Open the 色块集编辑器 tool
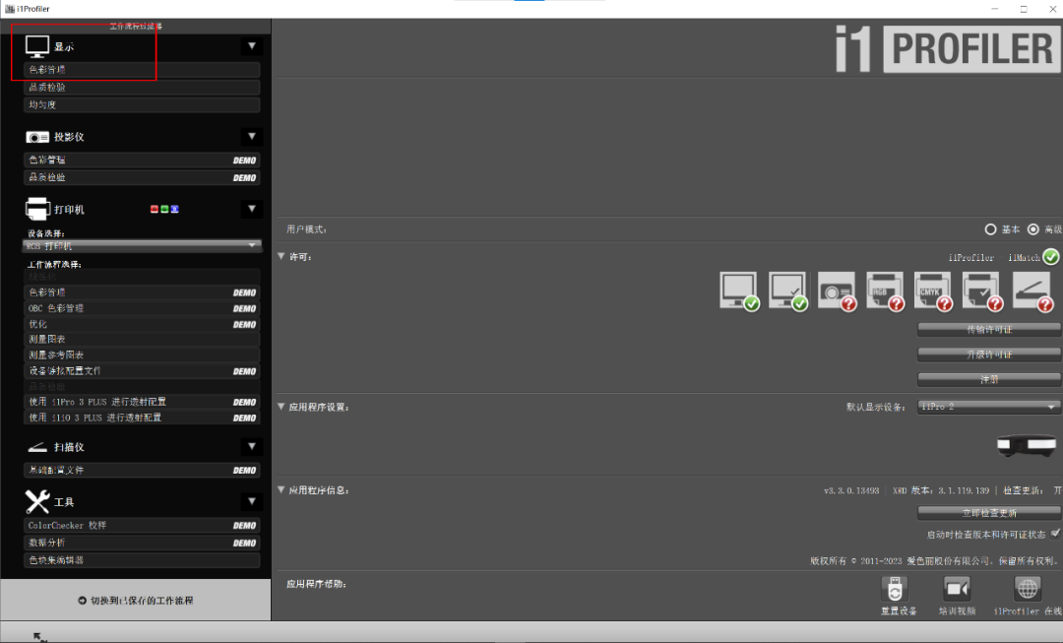The image size is (1063, 643). coord(142,560)
